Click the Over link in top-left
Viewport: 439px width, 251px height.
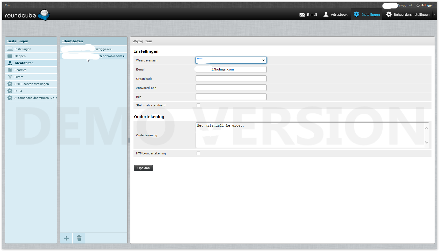click(8, 5)
